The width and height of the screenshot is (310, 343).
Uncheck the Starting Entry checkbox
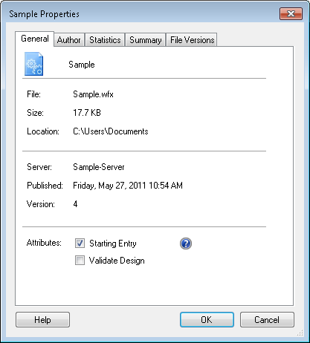[80, 244]
